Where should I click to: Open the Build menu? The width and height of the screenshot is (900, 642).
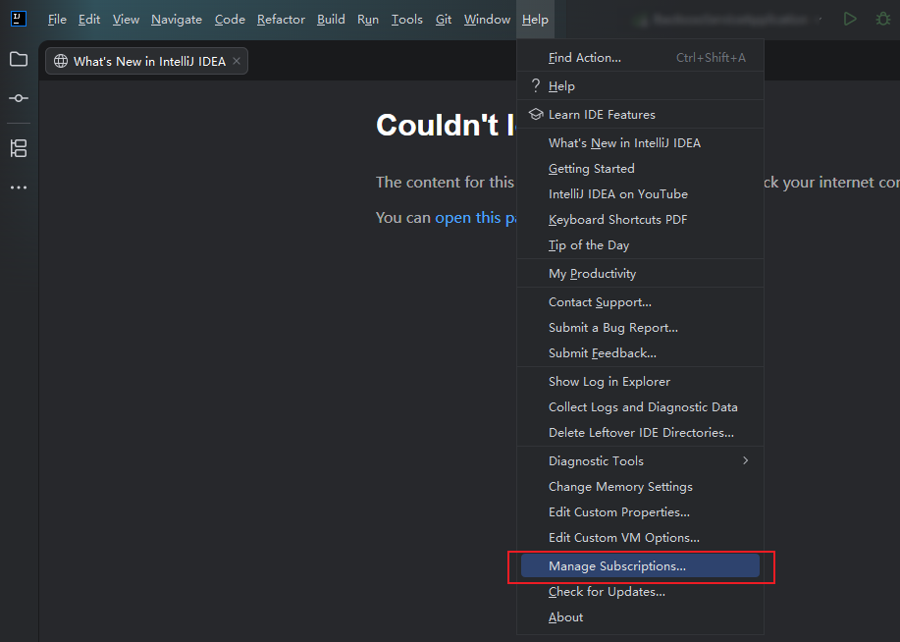click(331, 20)
